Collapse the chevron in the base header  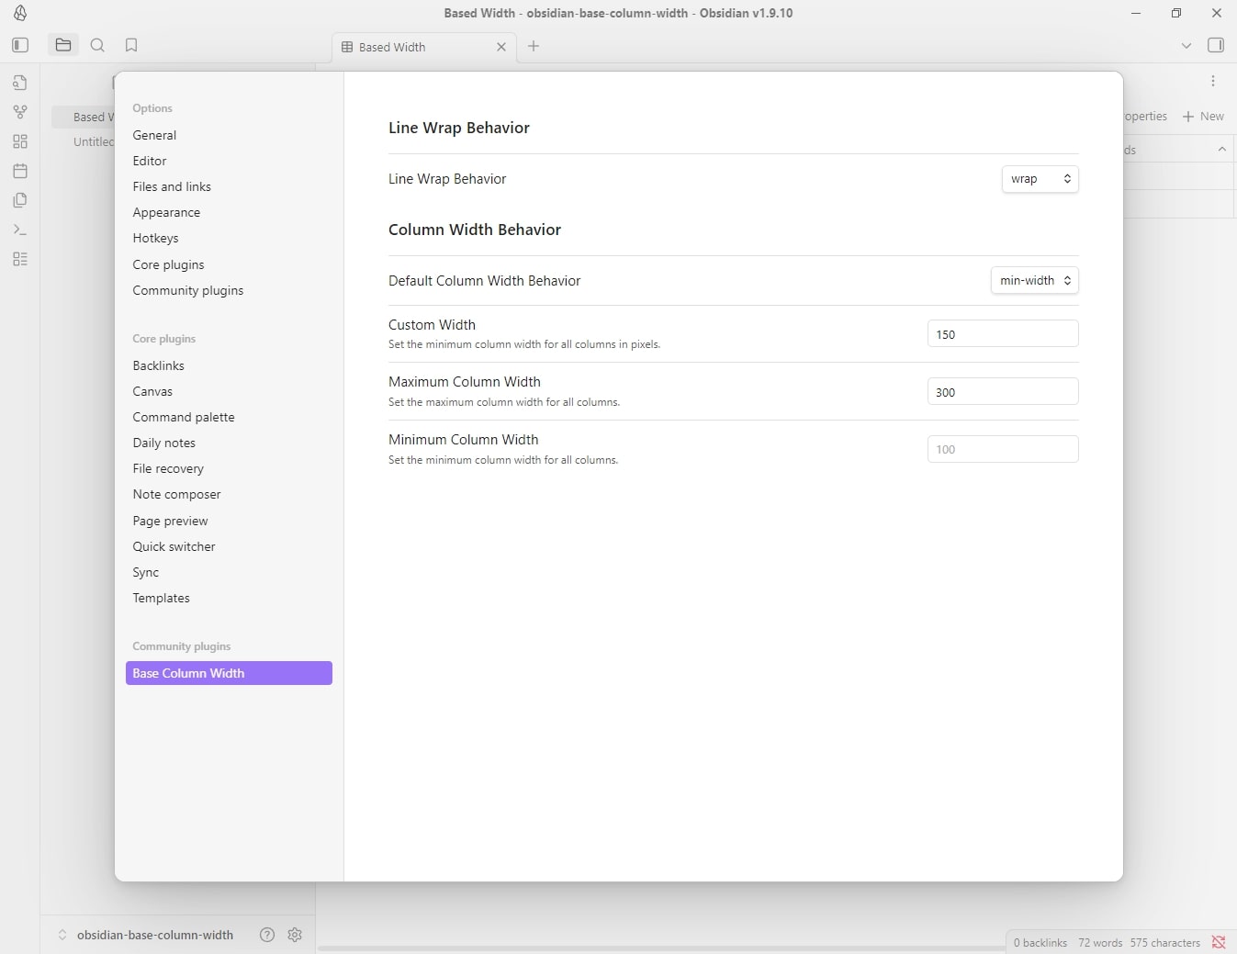pyautogui.click(x=1221, y=149)
